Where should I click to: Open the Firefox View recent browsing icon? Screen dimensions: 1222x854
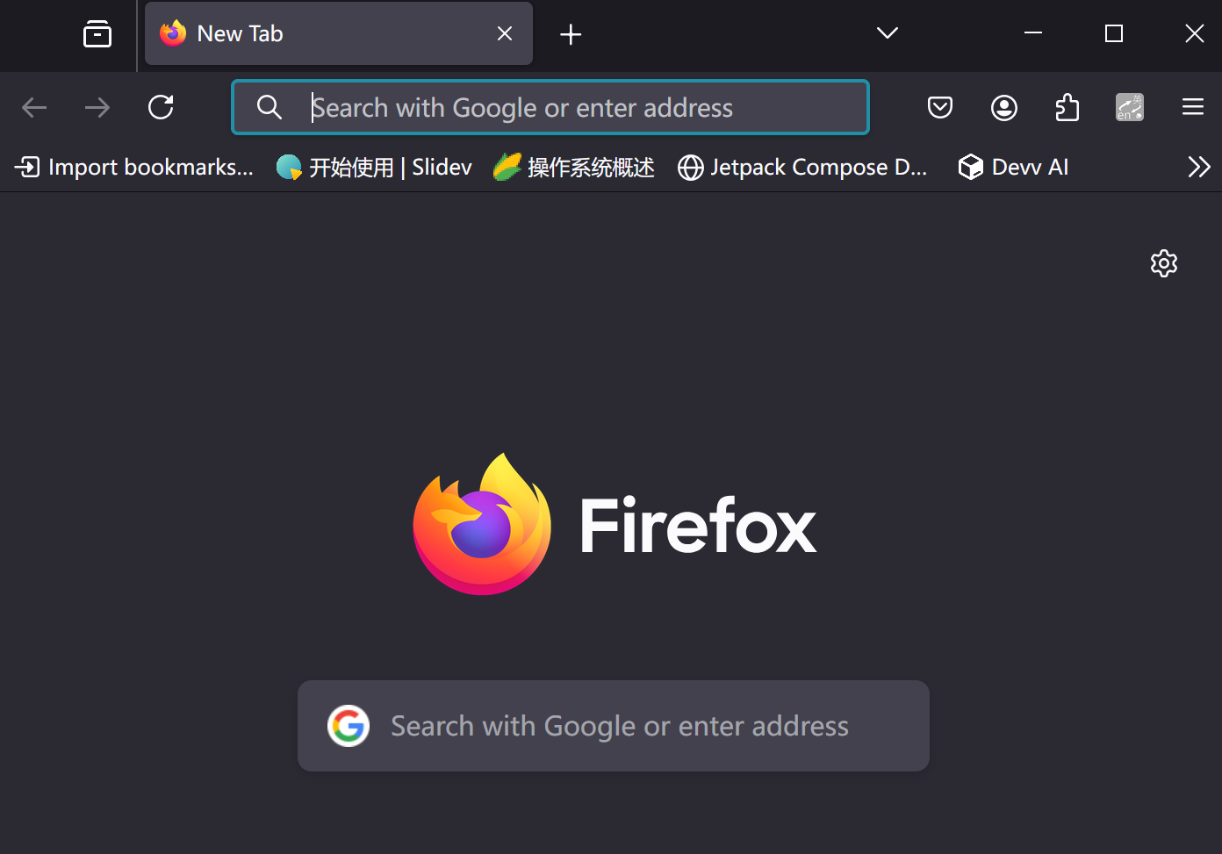coord(97,34)
